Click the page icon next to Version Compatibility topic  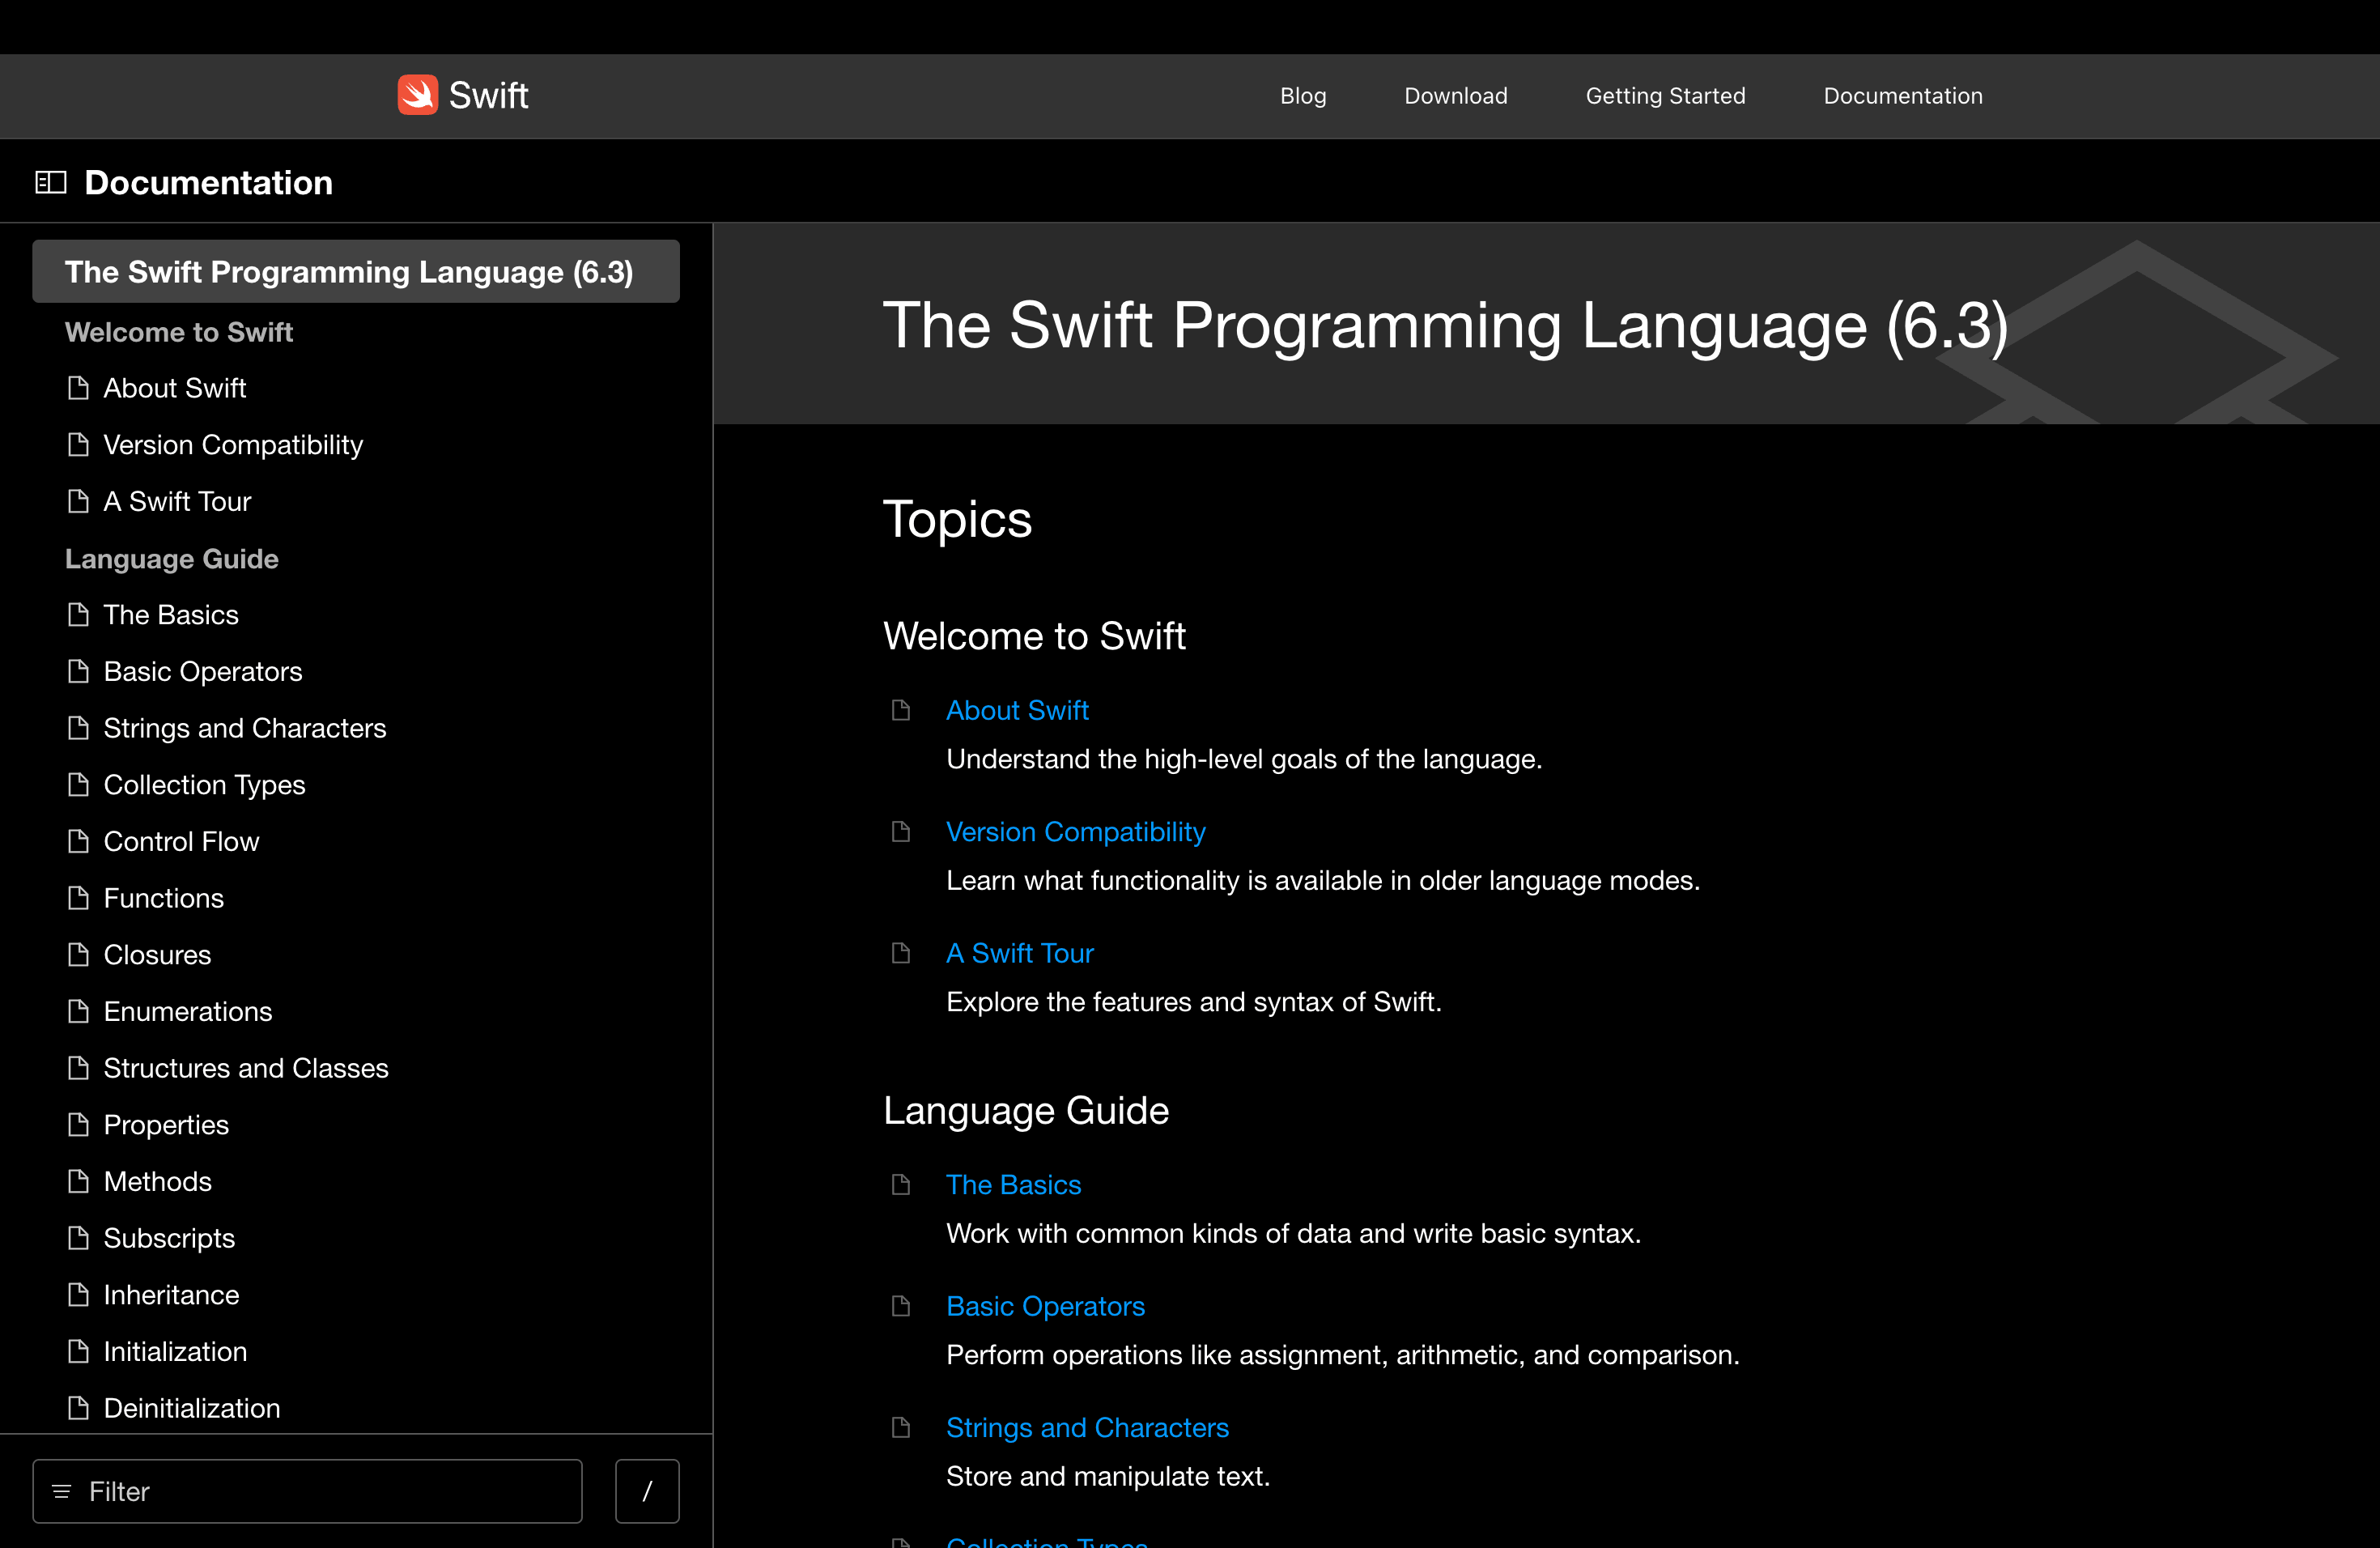(901, 831)
